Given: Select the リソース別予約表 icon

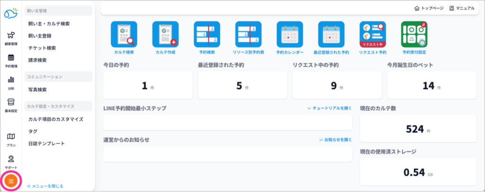Looking at the screenshot, I should click(x=248, y=34).
